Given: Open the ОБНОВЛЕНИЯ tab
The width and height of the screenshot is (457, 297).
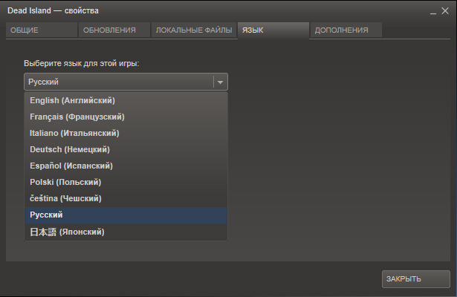Looking at the screenshot, I should click(114, 30).
